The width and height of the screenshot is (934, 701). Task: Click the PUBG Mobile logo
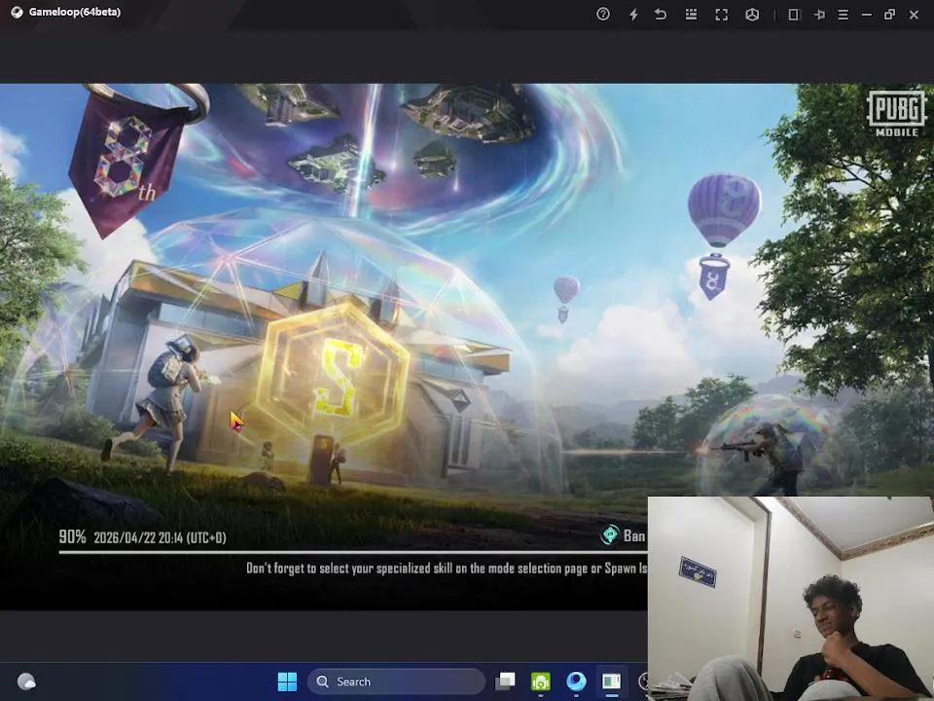[x=896, y=113]
